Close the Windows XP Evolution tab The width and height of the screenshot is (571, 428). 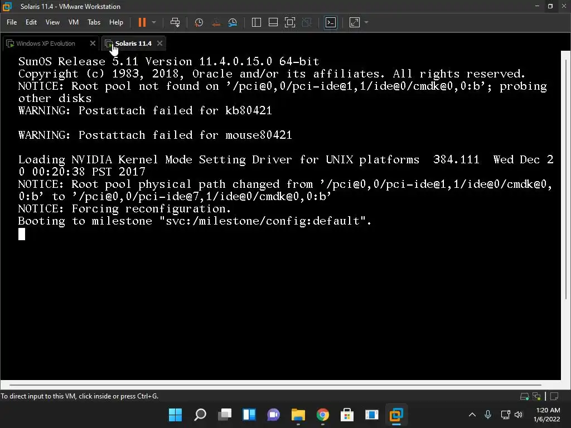(x=93, y=43)
